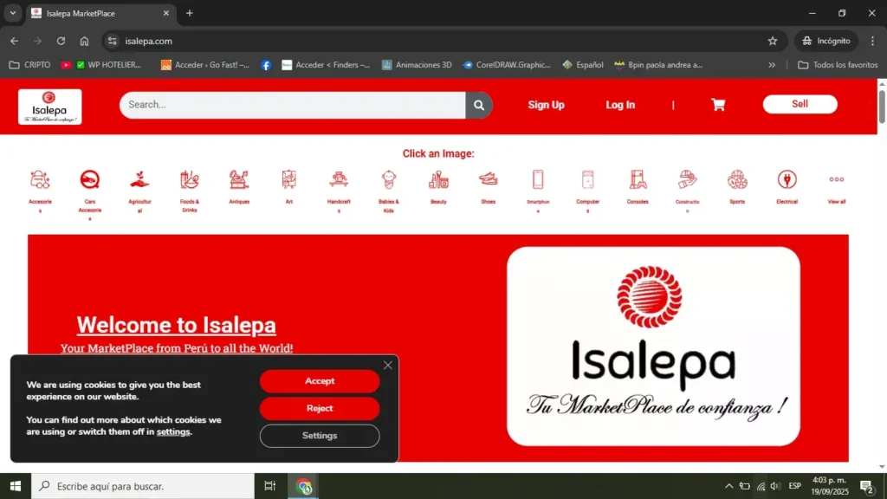
Task: Click Chrome icon on taskbar
Action: 304,486
